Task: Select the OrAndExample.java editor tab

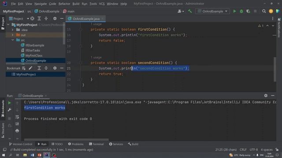Action: [x=86, y=18]
